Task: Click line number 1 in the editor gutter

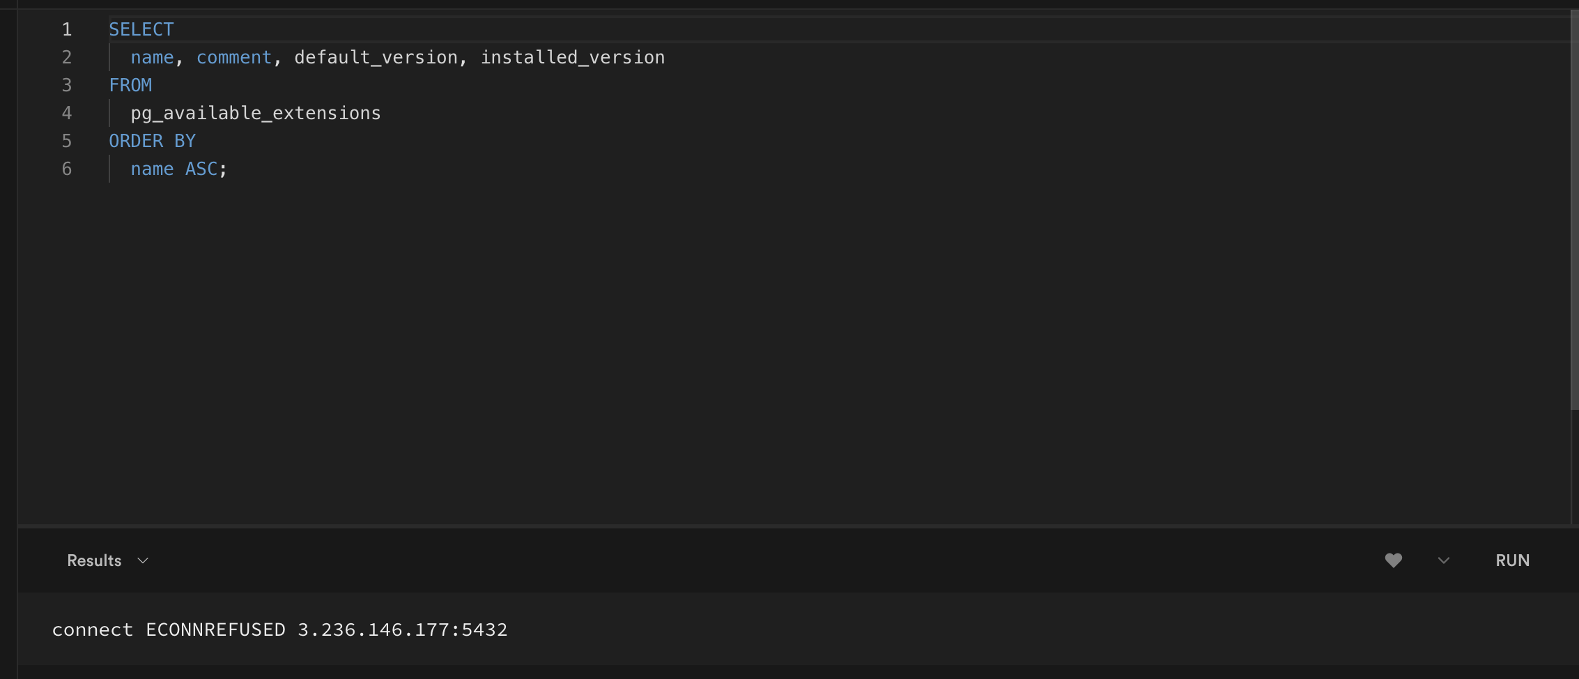Action: pos(67,29)
